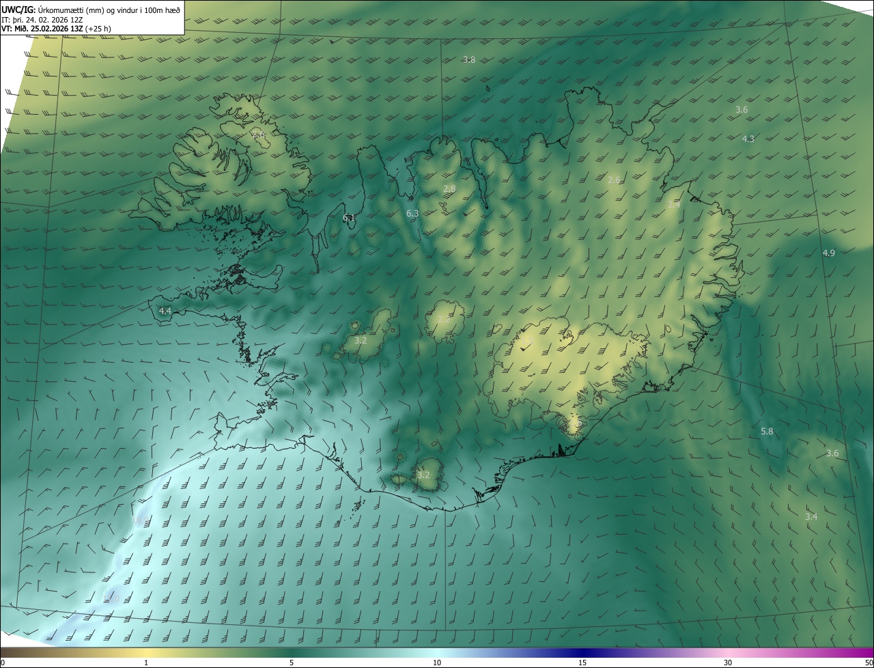
Task: Click the 6.3 precipitation value
Action: [412, 214]
